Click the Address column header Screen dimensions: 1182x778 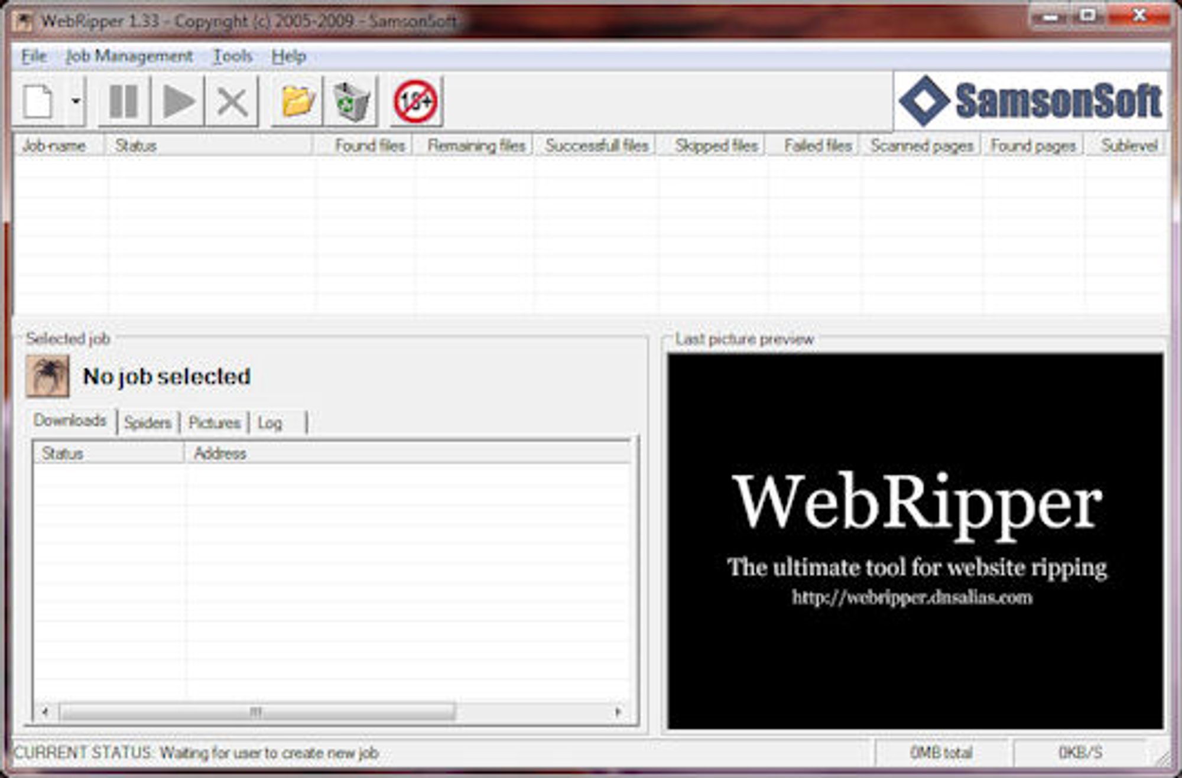point(408,453)
